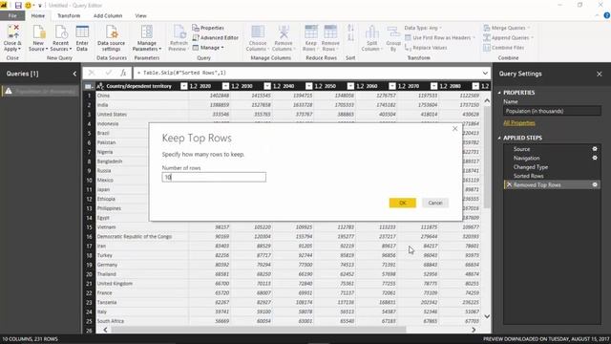611x344 pixels.
Task: Open Data source settings
Action: click(x=112, y=38)
